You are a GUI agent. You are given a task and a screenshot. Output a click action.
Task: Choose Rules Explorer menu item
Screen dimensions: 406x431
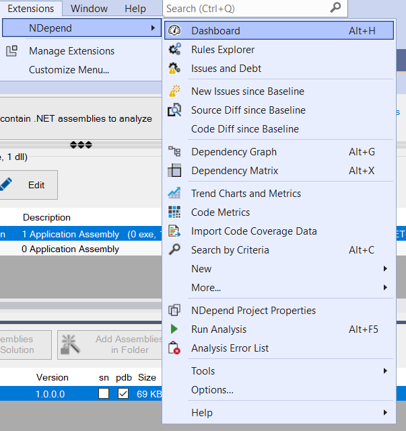point(279,50)
